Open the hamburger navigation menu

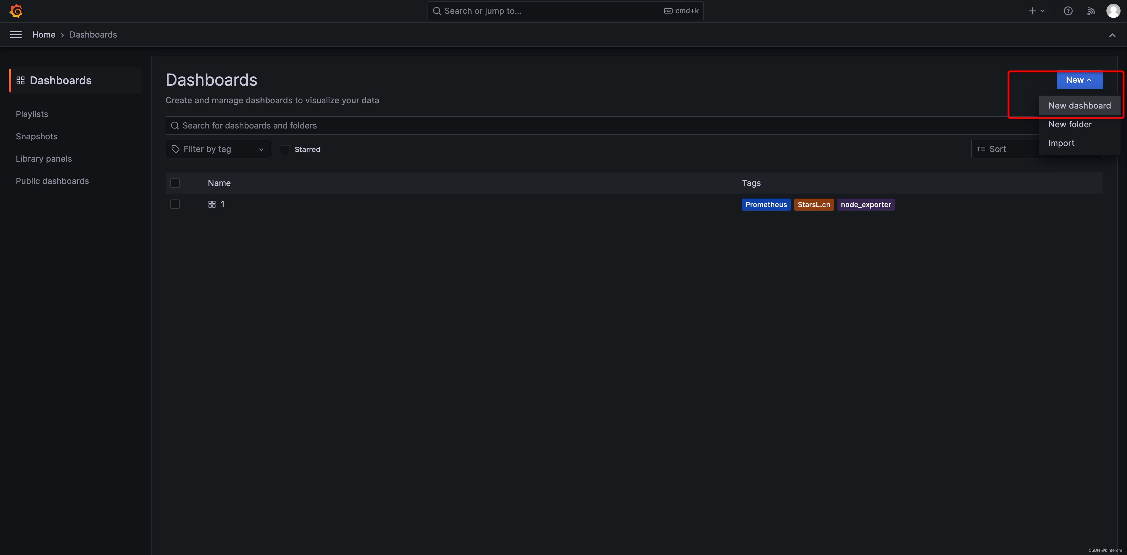(x=16, y=35)
